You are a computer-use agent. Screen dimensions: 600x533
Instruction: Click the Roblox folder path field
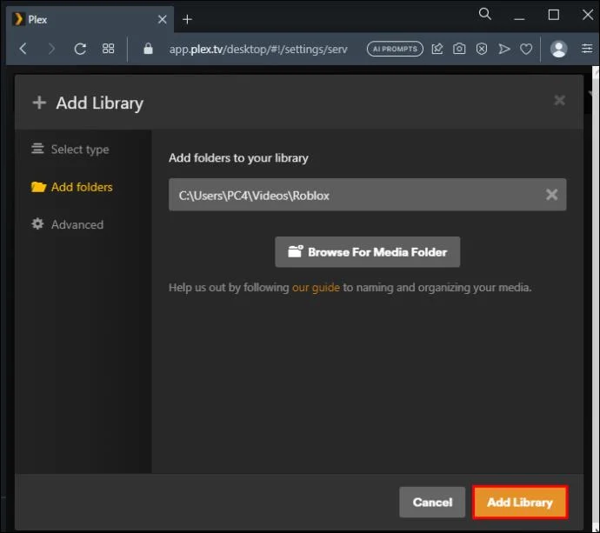point(367,195)
